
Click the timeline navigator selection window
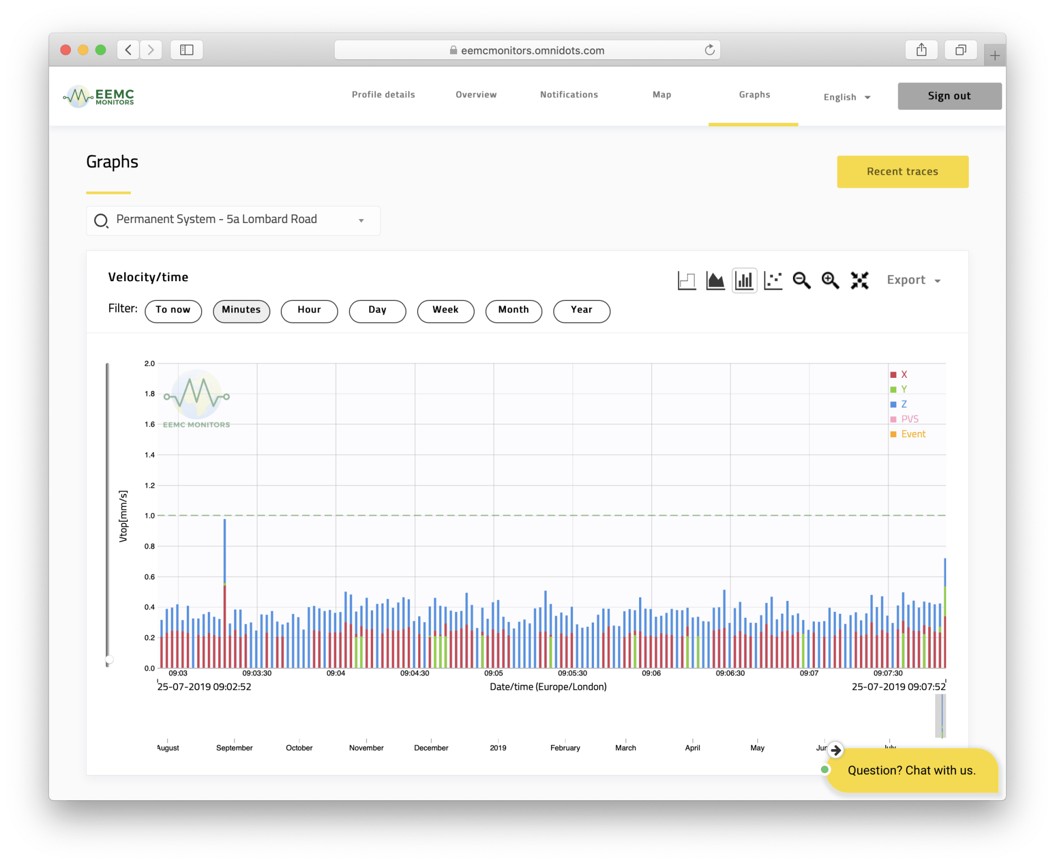click(x=941, y=716)
